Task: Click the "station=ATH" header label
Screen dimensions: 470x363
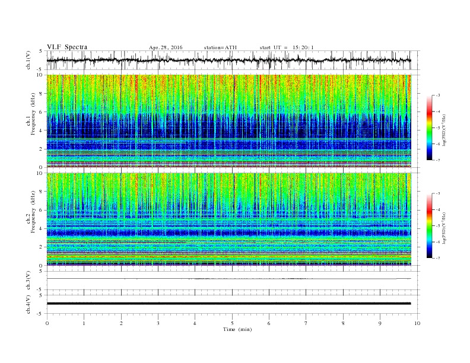Action: point(220,47)
